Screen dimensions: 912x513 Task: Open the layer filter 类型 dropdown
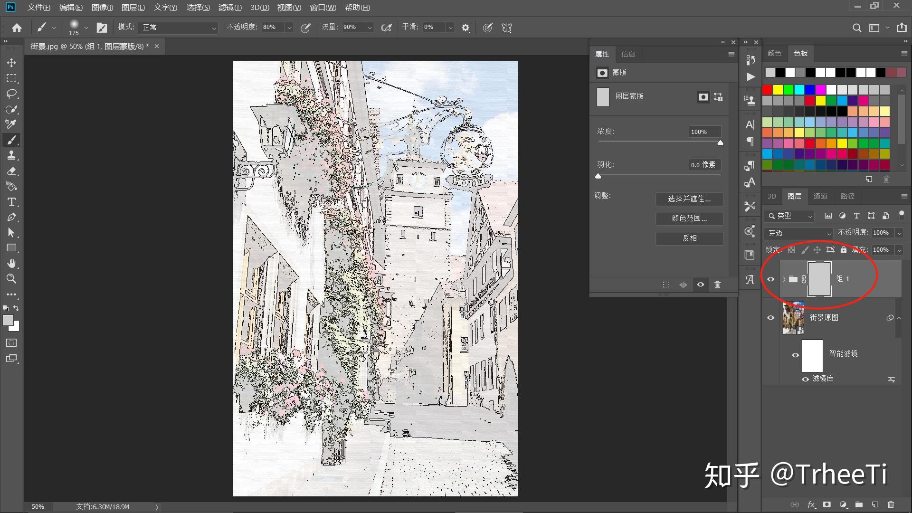[x=789, y=216]
